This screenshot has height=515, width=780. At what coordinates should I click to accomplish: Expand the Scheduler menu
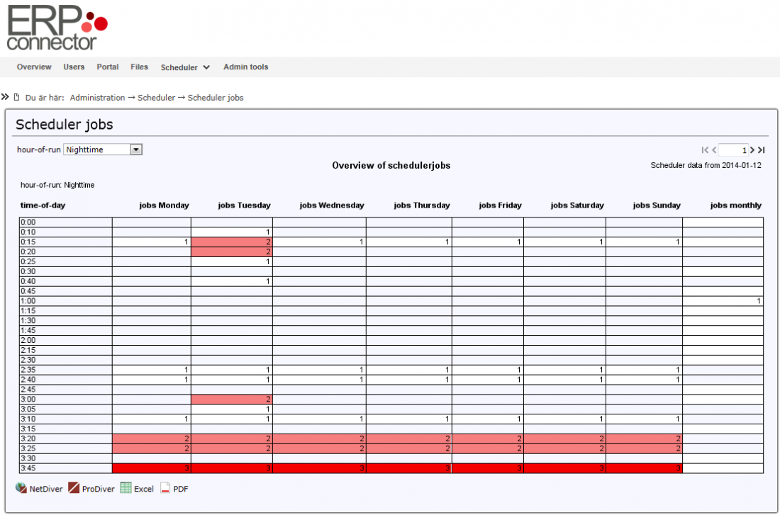pyautogui.click(x=185, y=67)
